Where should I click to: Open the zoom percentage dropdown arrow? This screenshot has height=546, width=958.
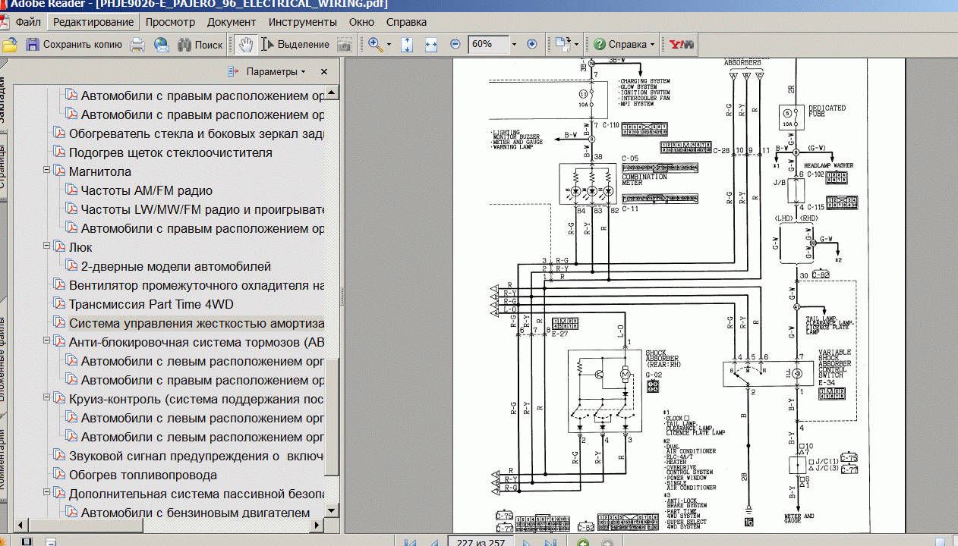pos(514,45)
